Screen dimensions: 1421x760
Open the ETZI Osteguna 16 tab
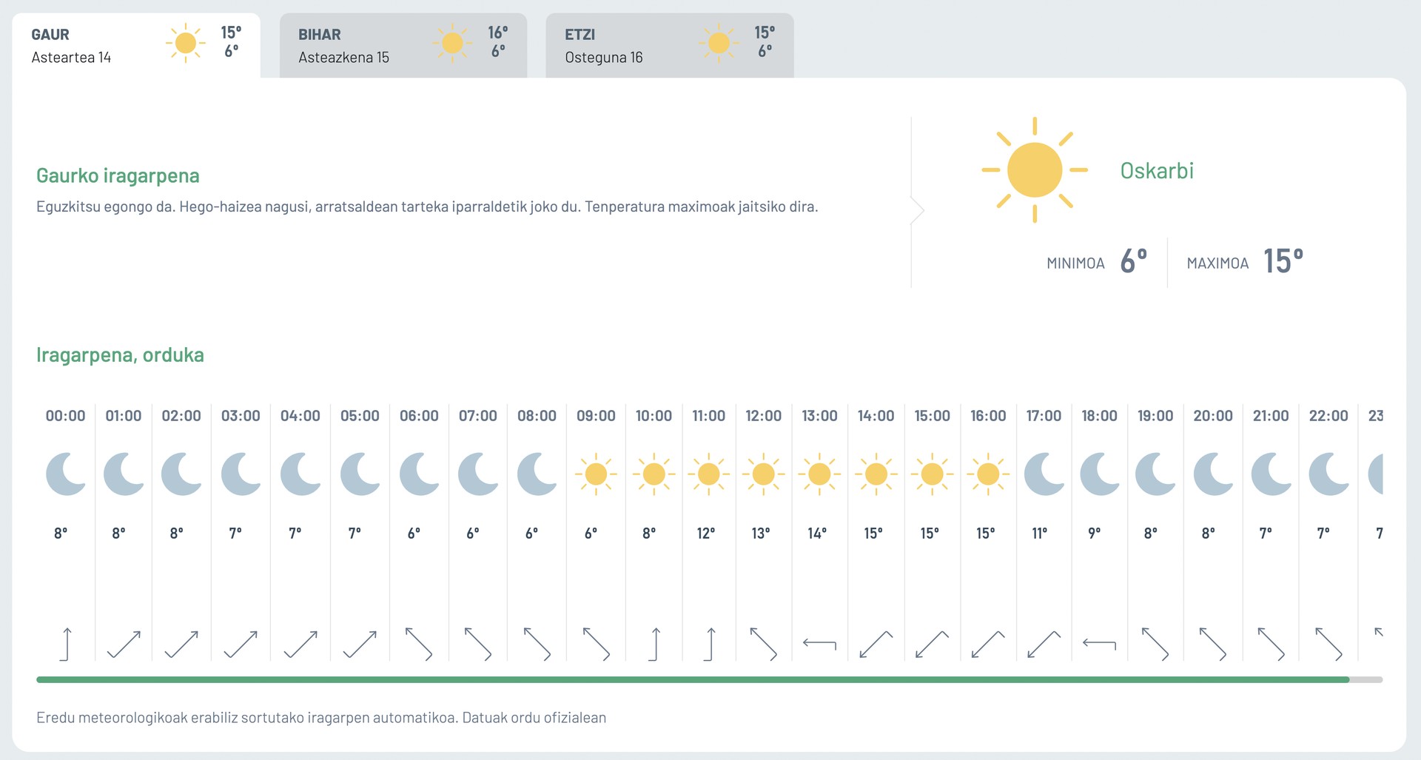tap(670, 45)
